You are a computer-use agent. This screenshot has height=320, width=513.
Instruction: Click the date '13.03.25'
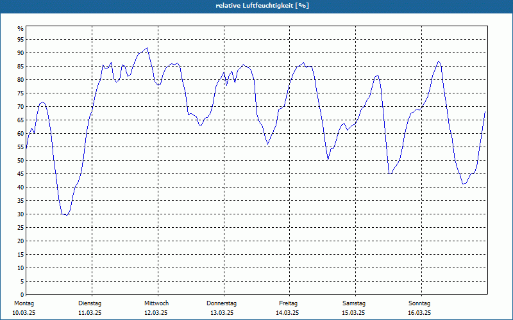click(222, 313)
